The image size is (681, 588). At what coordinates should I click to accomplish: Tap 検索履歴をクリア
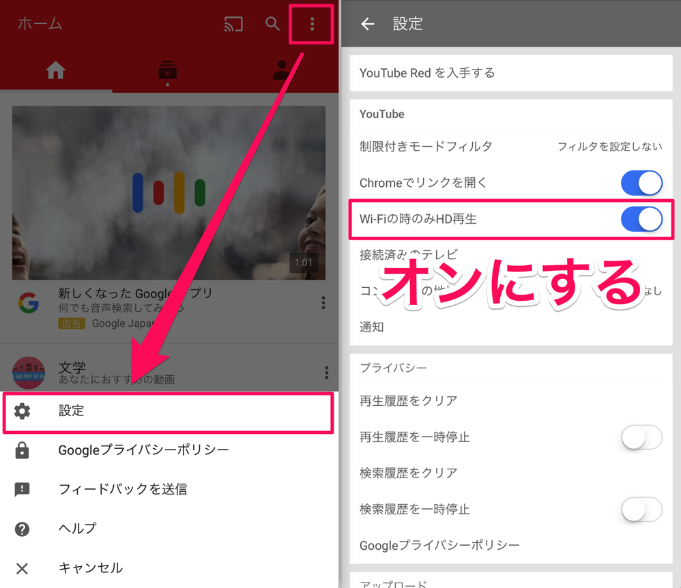tap(510, 473)
